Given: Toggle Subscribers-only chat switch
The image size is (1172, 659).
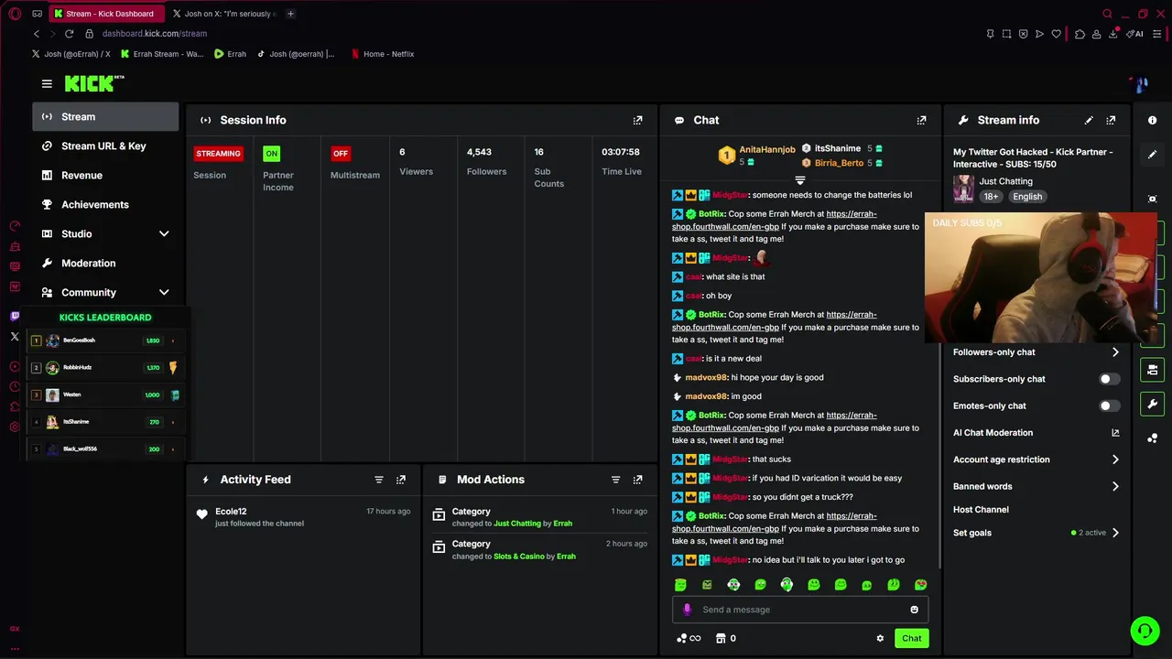Looking at the screenshot, I should point(1109,379).
